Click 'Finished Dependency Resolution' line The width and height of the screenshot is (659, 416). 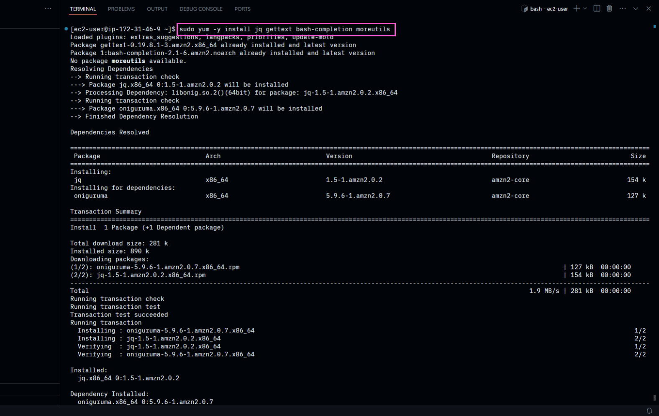(142, 117)
